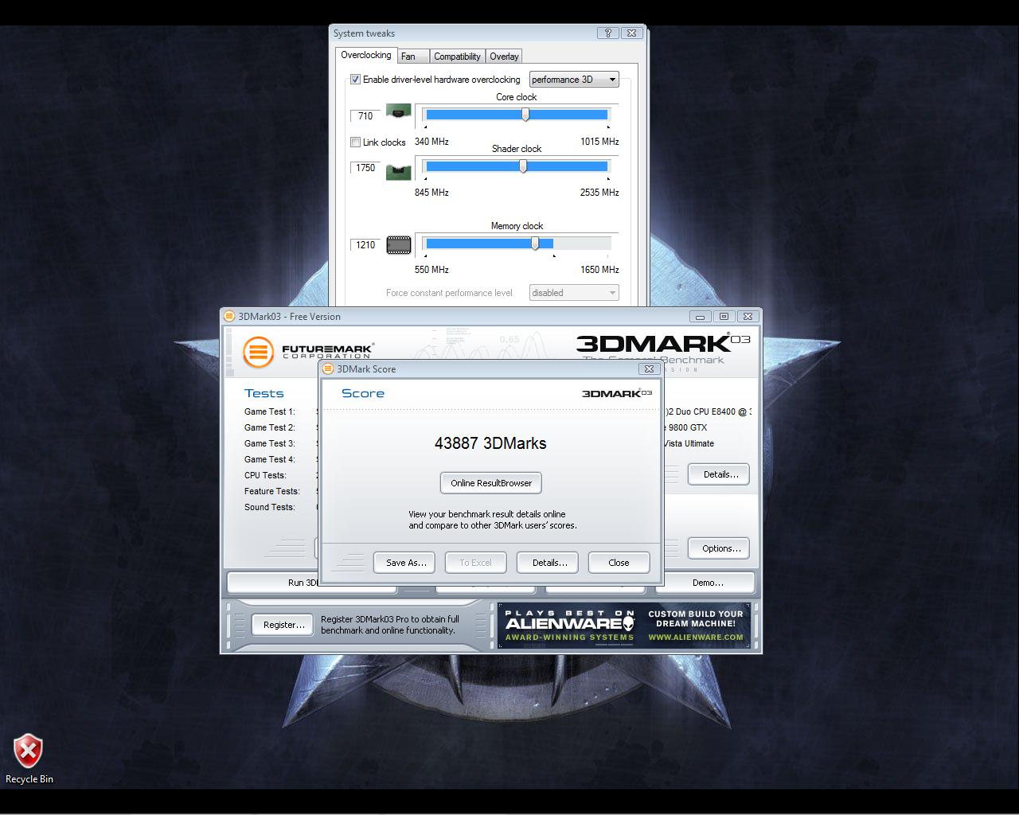Toggle the Link clocks checkbox
Image resolution: width=1019 pixels, height=815 pixels.
coord(355,142)
